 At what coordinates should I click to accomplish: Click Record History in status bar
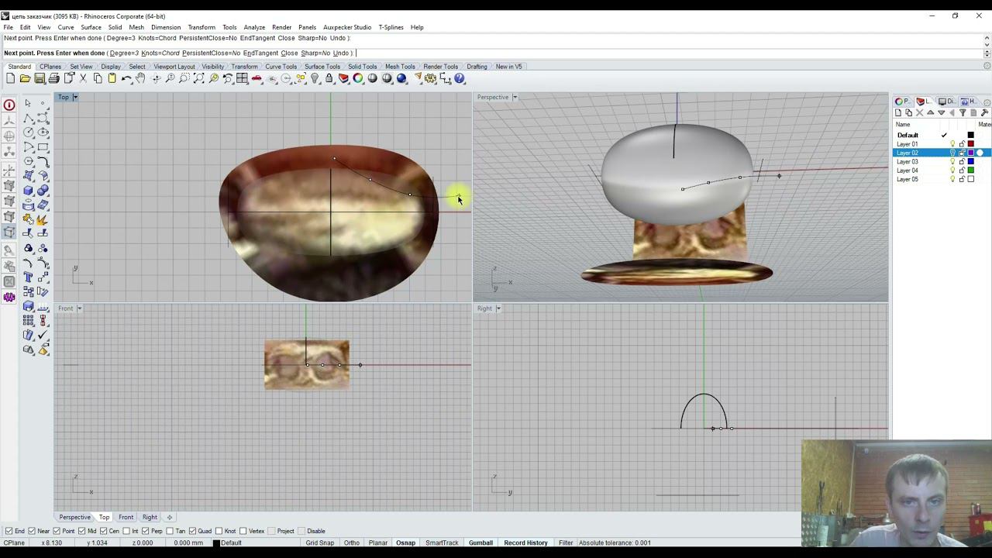coord(525,542)
